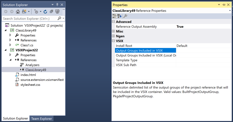This screenshot has width=233, height=122.
Task: Collapse the VSIX category
Action: pos(113,41)
